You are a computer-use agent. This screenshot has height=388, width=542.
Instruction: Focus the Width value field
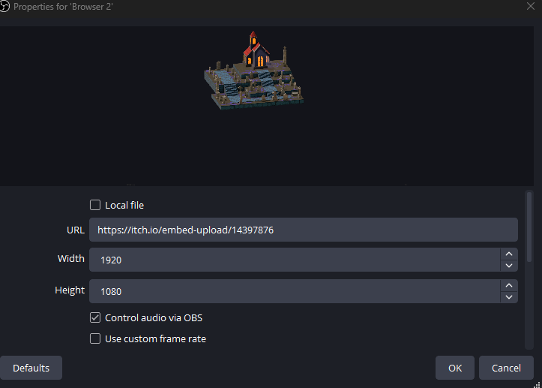(x=295, y=260)
